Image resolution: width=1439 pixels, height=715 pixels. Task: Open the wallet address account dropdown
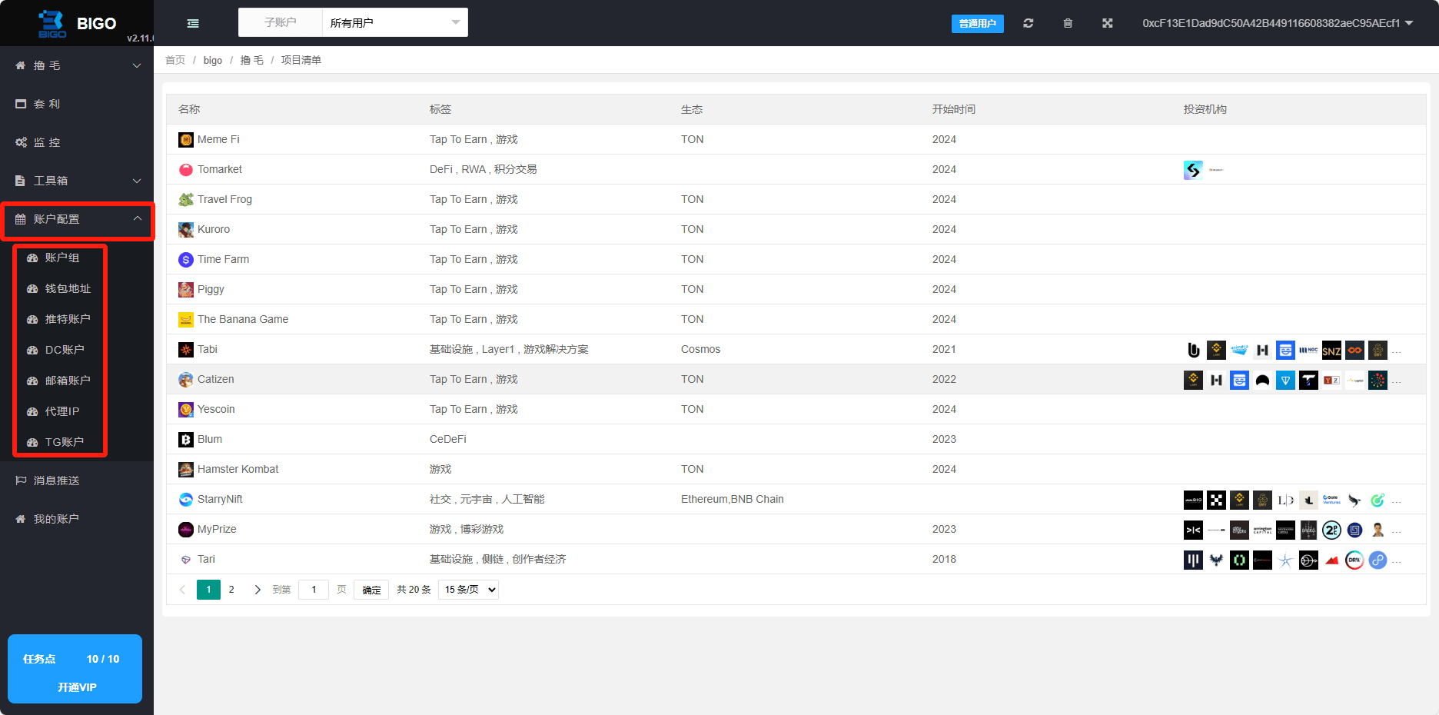(1278, 23)
